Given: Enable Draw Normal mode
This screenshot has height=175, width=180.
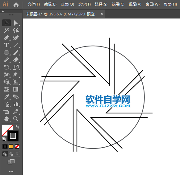Looking at the screenshot, I should 5,154.
